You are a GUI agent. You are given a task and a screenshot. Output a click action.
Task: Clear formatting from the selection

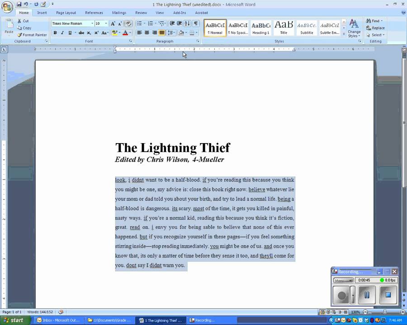(x=128, y=23)
